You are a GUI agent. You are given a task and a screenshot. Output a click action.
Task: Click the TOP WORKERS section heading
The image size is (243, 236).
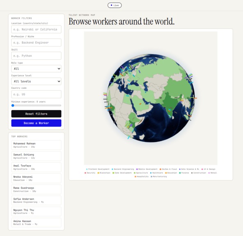[19, 136]
